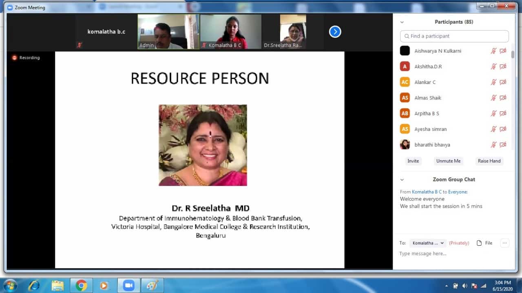This screenshot has height=293, width=522.
Task: Collapse the Participants panel chevron
Action: [402, 22]
